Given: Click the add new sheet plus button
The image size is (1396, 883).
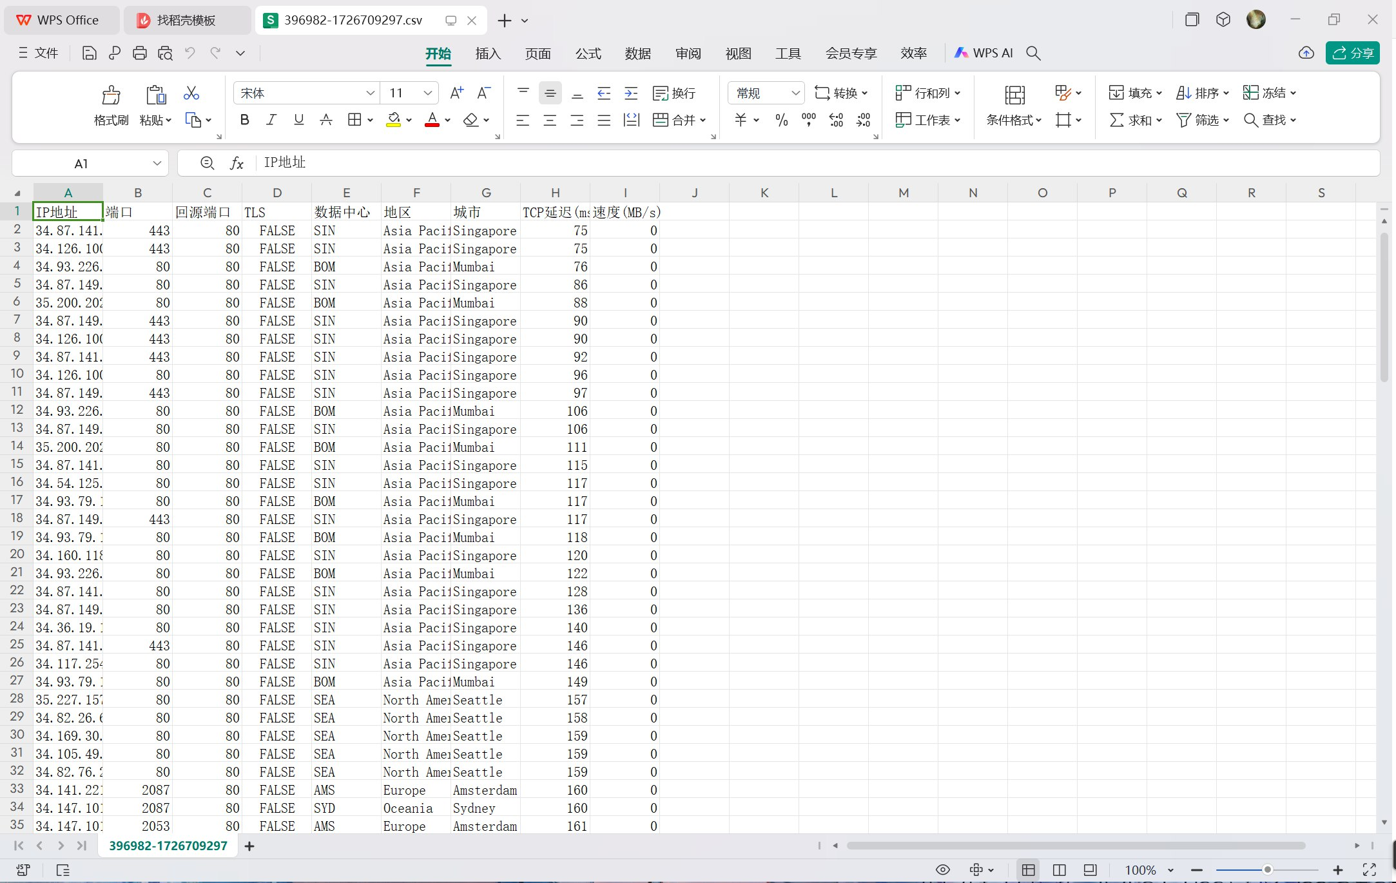Looking at the screenshot, I should tap(249, 846).
